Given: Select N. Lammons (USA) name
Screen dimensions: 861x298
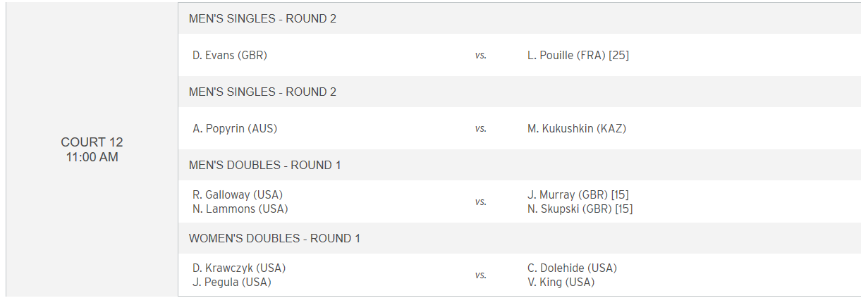Looking at the screenshot, I should [240, 209].
